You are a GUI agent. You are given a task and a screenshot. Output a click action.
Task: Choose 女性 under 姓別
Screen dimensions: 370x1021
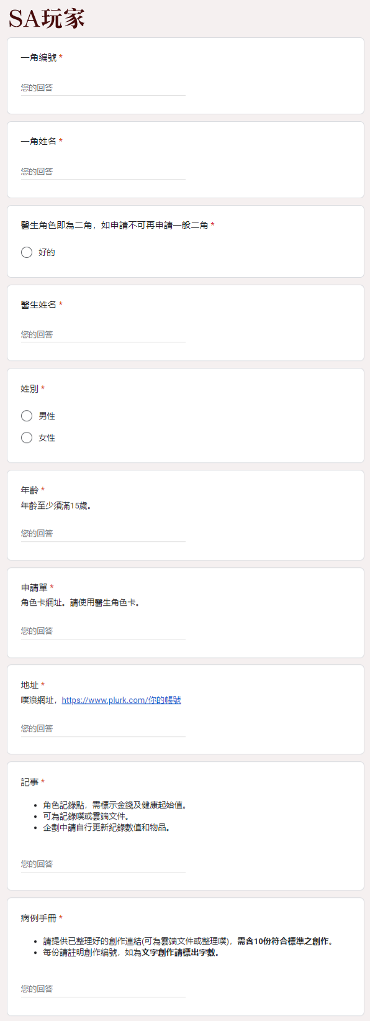point(27,437)
